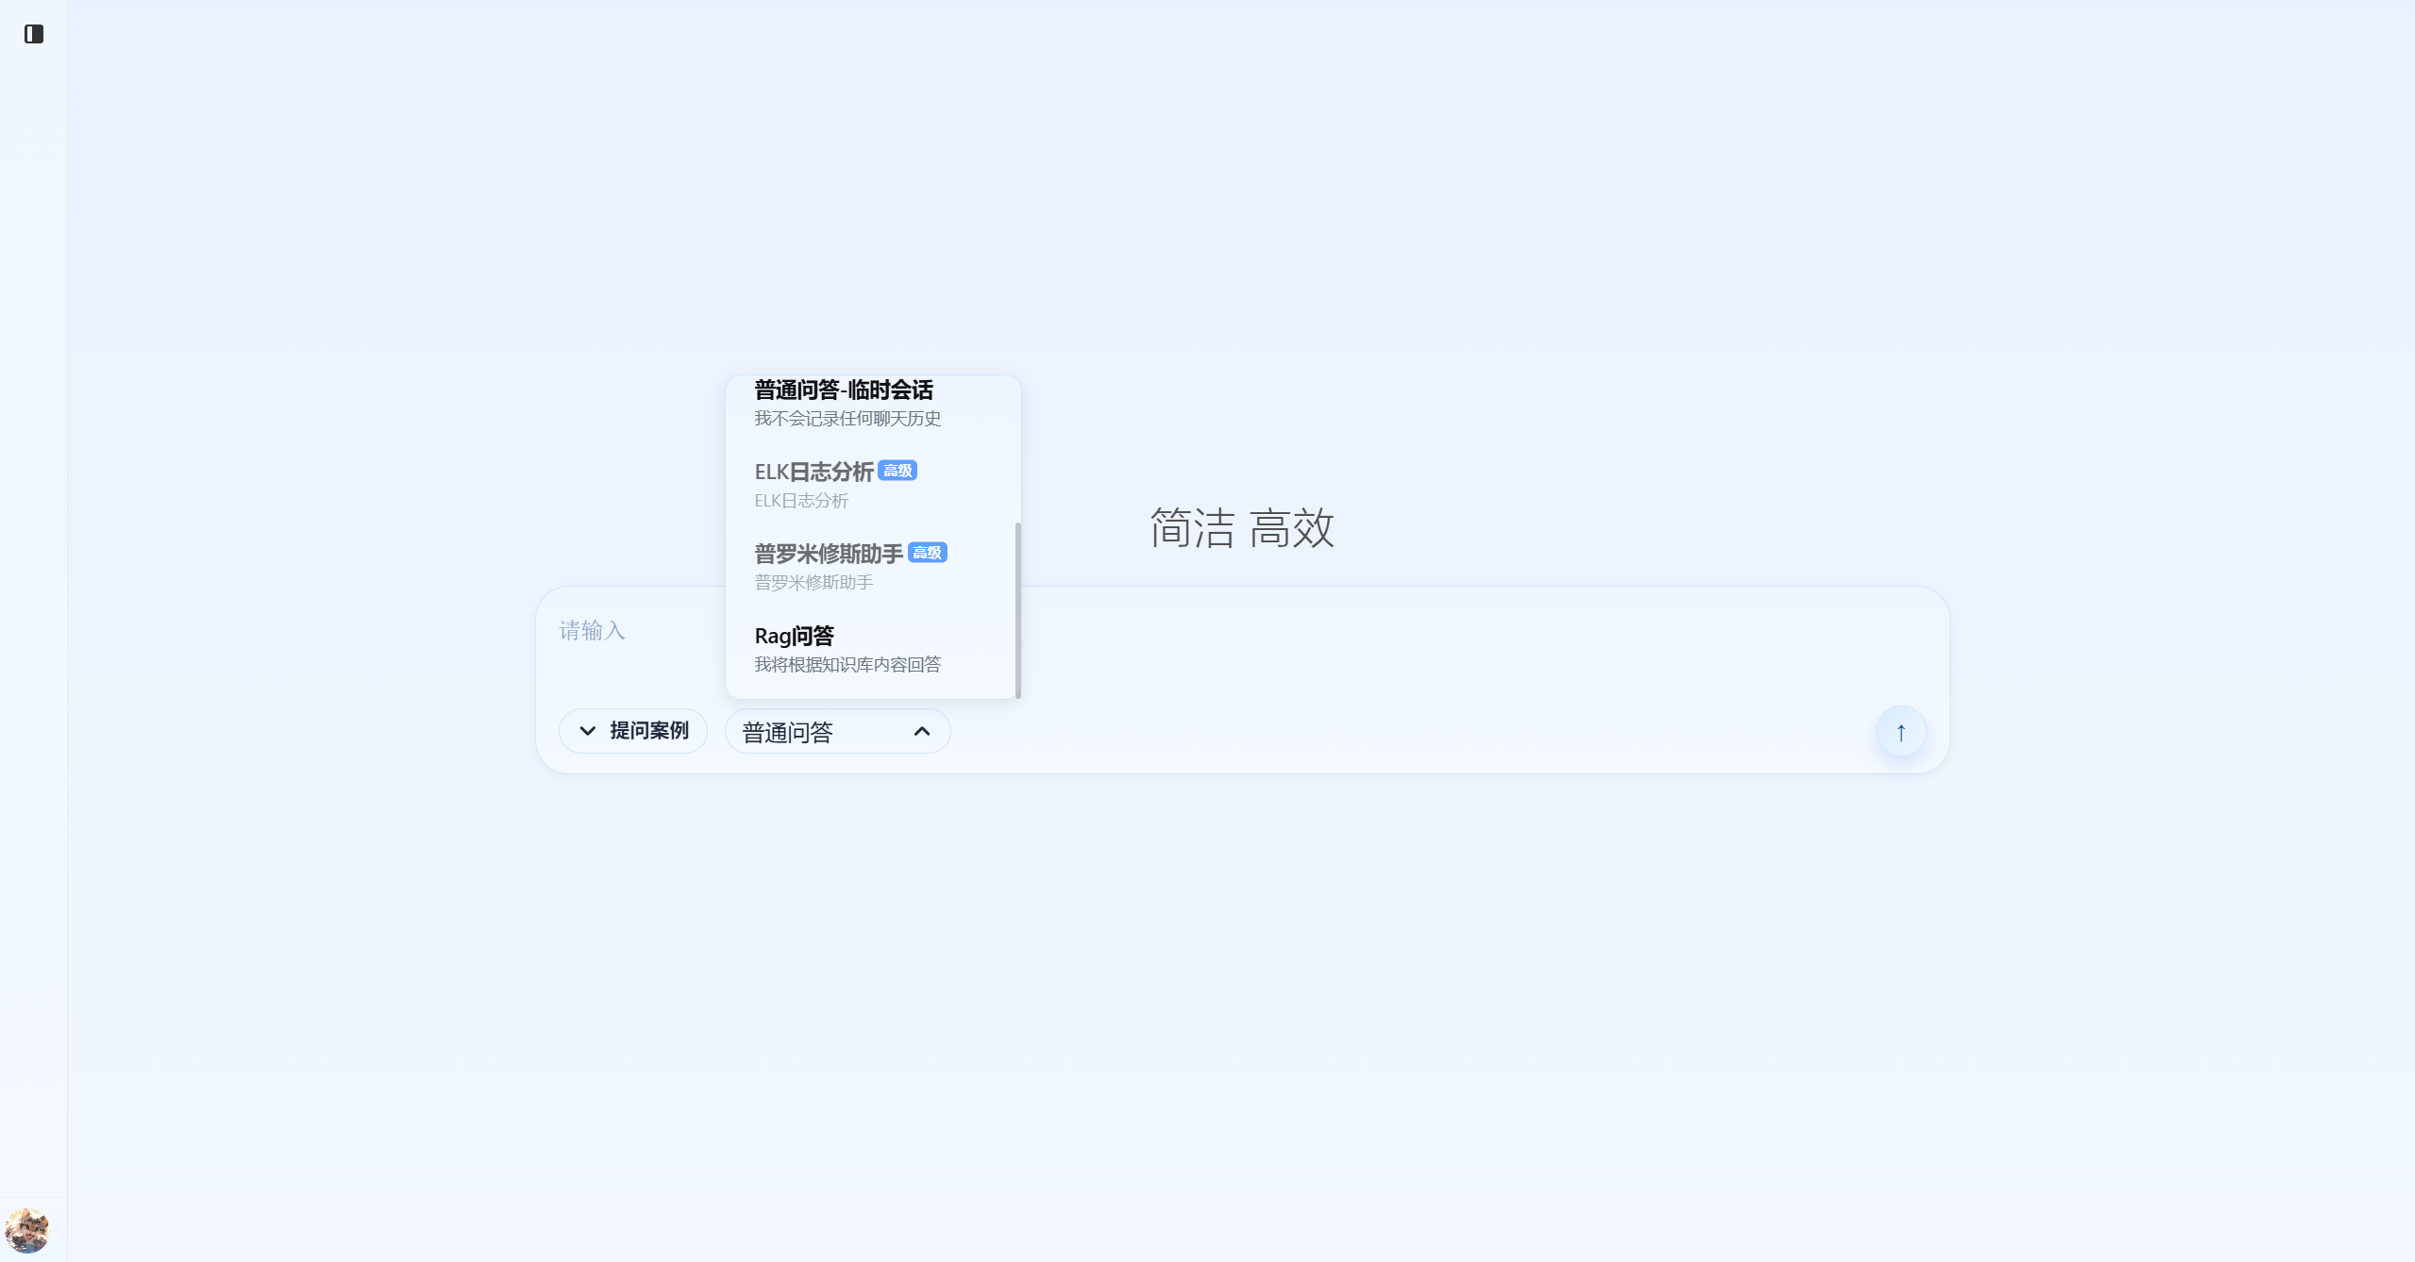Click the gray ELK日志分析 subtitle
The image size is (2415, 1262).
(x=800, y=501)
